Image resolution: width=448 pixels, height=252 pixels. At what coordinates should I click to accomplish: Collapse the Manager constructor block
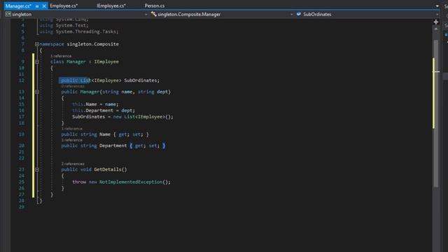37,92
